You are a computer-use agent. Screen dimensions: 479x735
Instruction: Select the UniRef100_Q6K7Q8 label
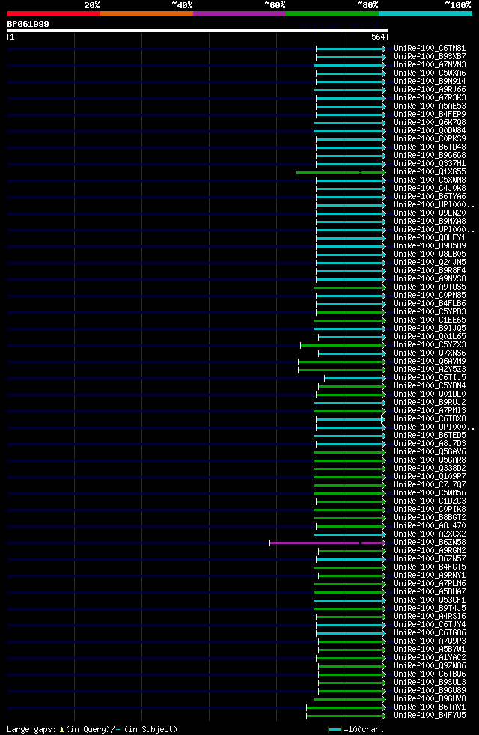pyautogui.click(x=430, y=122)
